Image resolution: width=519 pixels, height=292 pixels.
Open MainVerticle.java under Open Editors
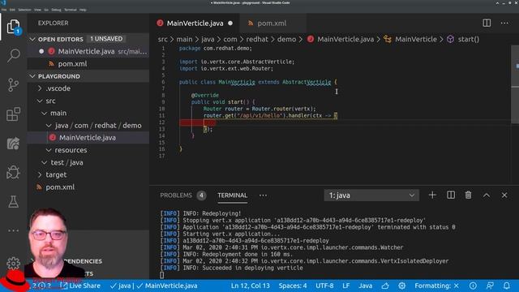[x=88, y=51]
